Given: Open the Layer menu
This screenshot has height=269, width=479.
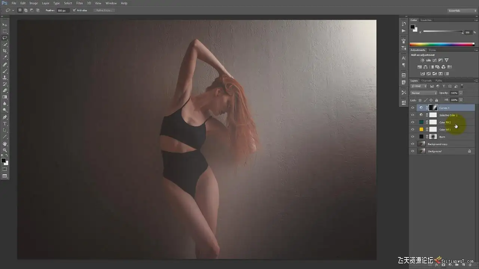Looking at the screenshot, I should point(45,3).
